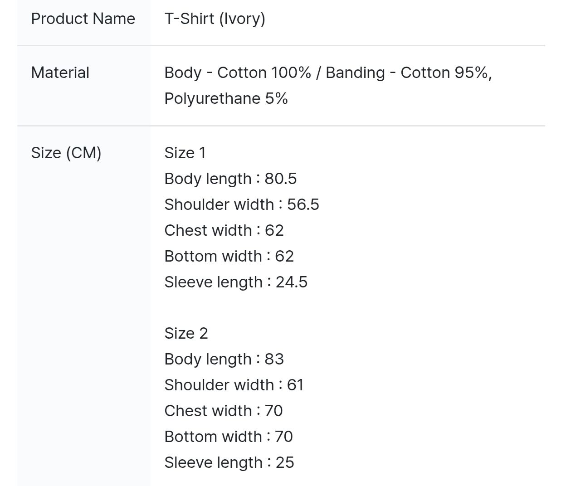
Task: Click the Body length 83 line
Action: 224,359
